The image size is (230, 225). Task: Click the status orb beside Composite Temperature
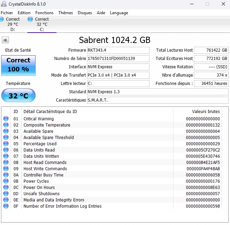pyautogui.click(x=6, y=125)
